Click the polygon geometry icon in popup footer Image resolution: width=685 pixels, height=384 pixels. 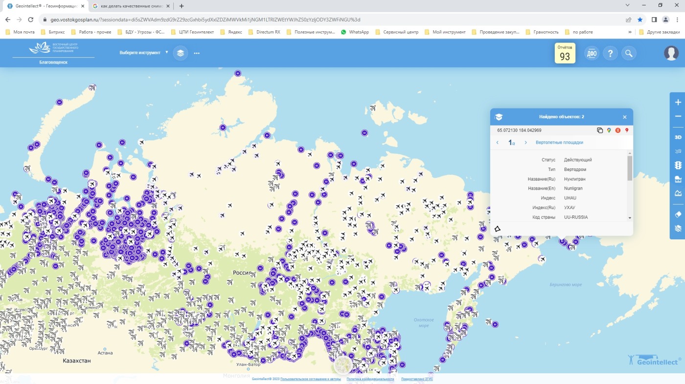pyautogui.click(x=498, y=229)
